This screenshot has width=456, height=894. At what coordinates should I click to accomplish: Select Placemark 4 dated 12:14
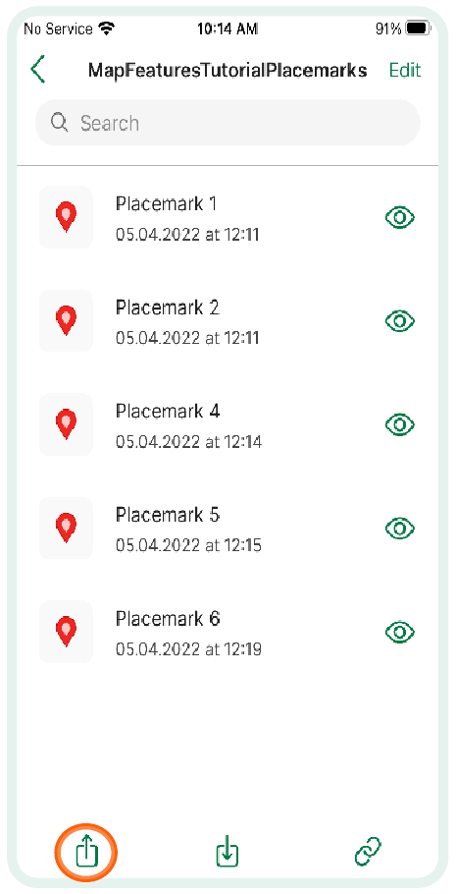pos(228,424)
